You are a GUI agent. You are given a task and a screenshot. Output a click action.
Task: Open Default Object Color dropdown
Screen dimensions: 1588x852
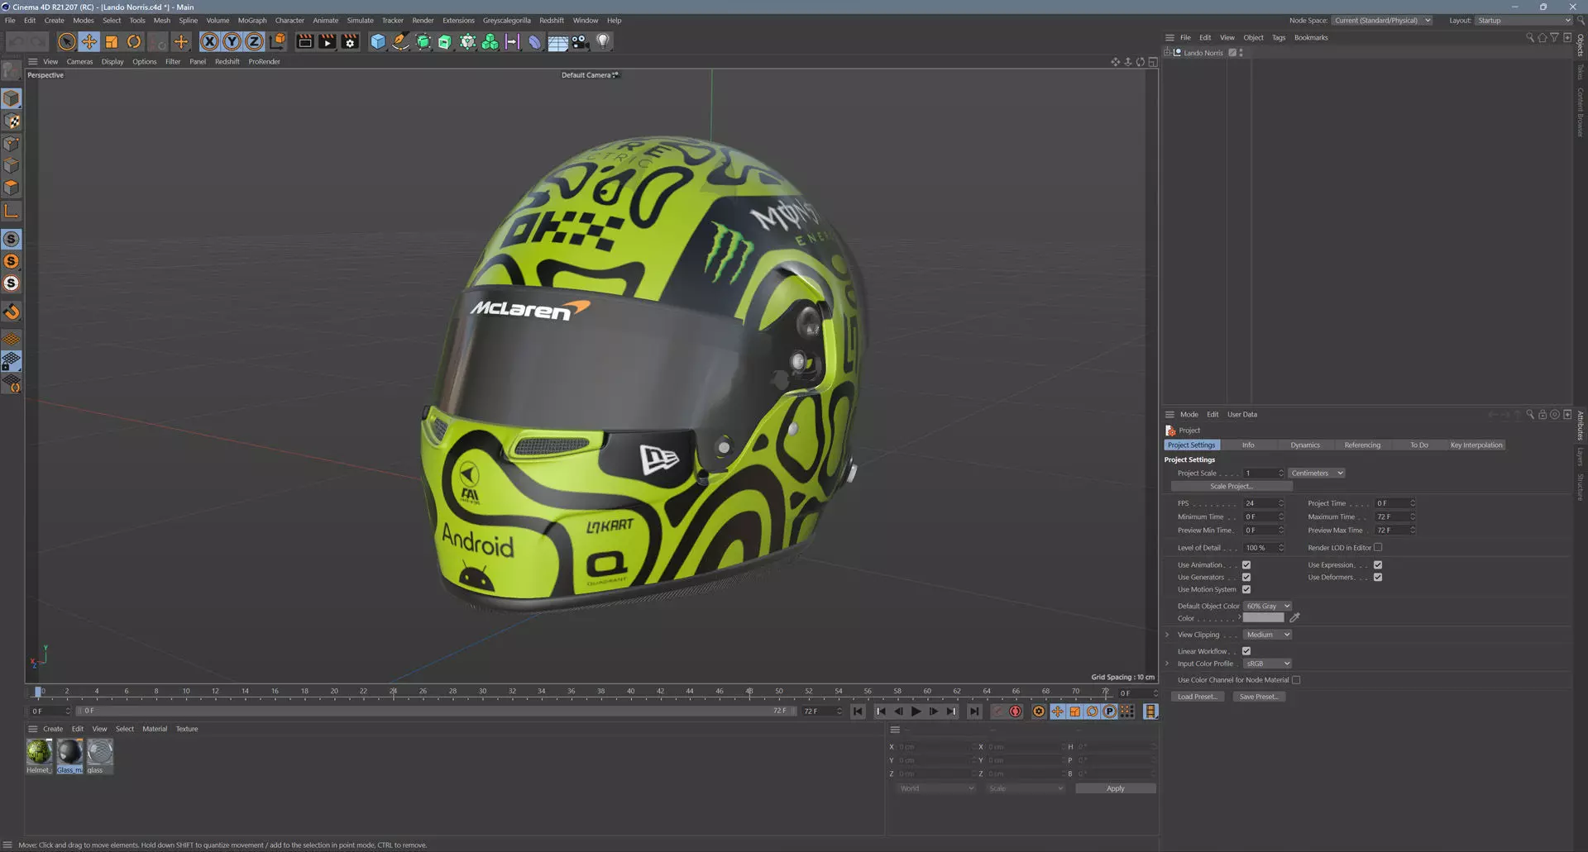coord(1268,607)
